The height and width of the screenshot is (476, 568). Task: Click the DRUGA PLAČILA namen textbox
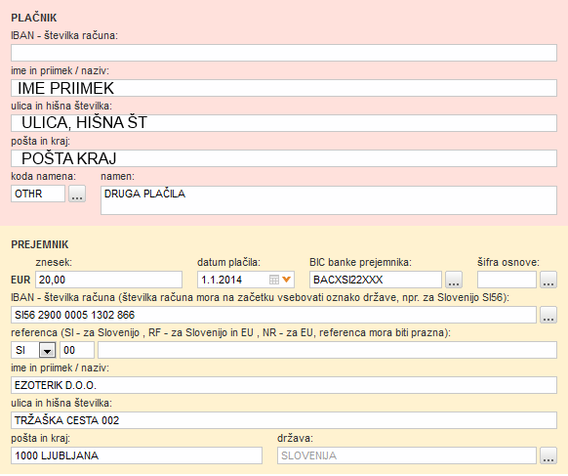pos(329,200)
